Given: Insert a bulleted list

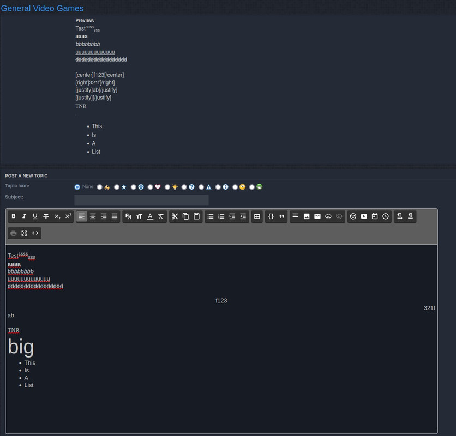Looking at the screenshot, I should [210, 216].
